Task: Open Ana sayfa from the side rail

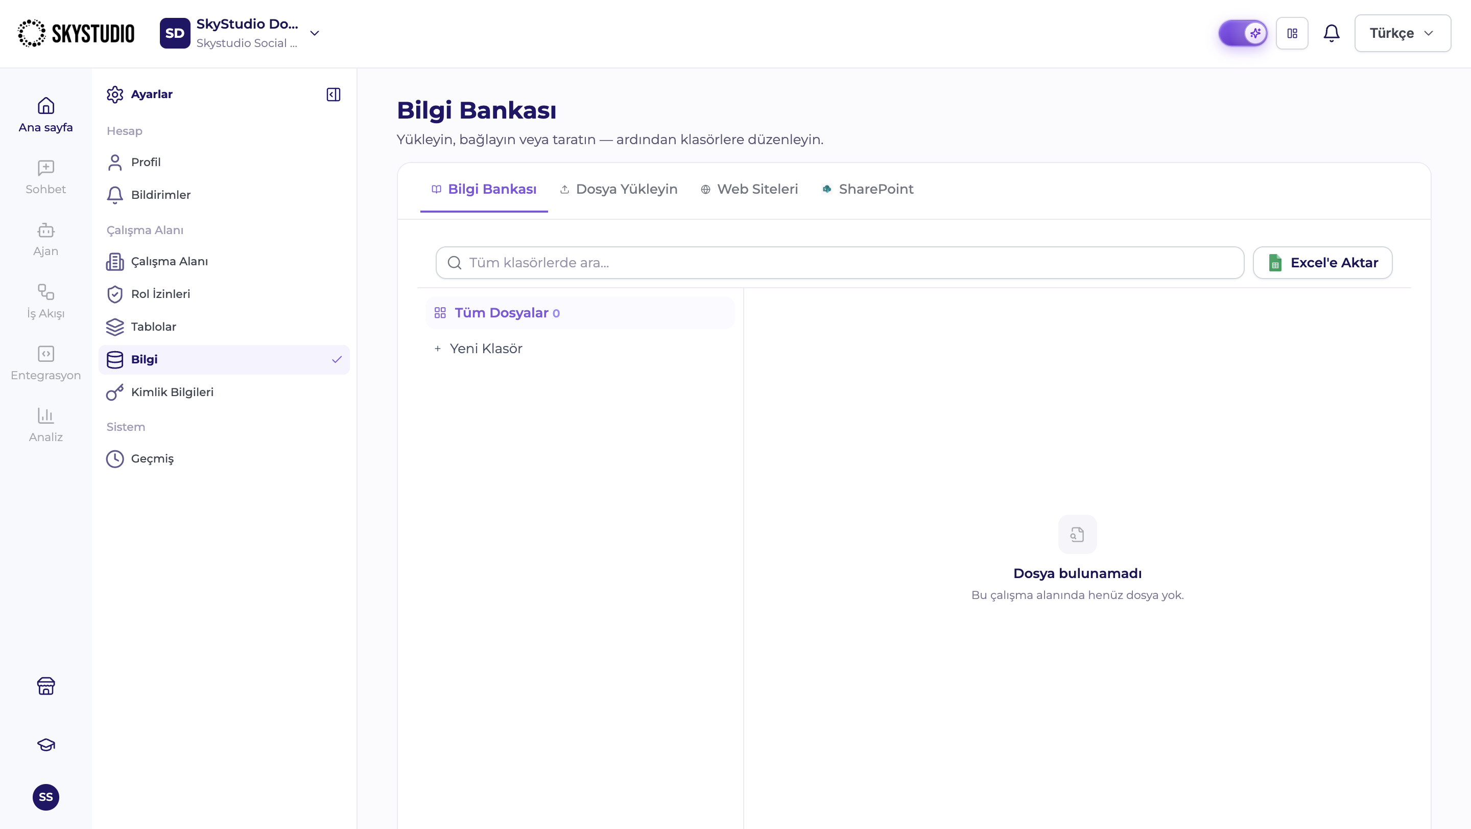Action: click(45, 116)
